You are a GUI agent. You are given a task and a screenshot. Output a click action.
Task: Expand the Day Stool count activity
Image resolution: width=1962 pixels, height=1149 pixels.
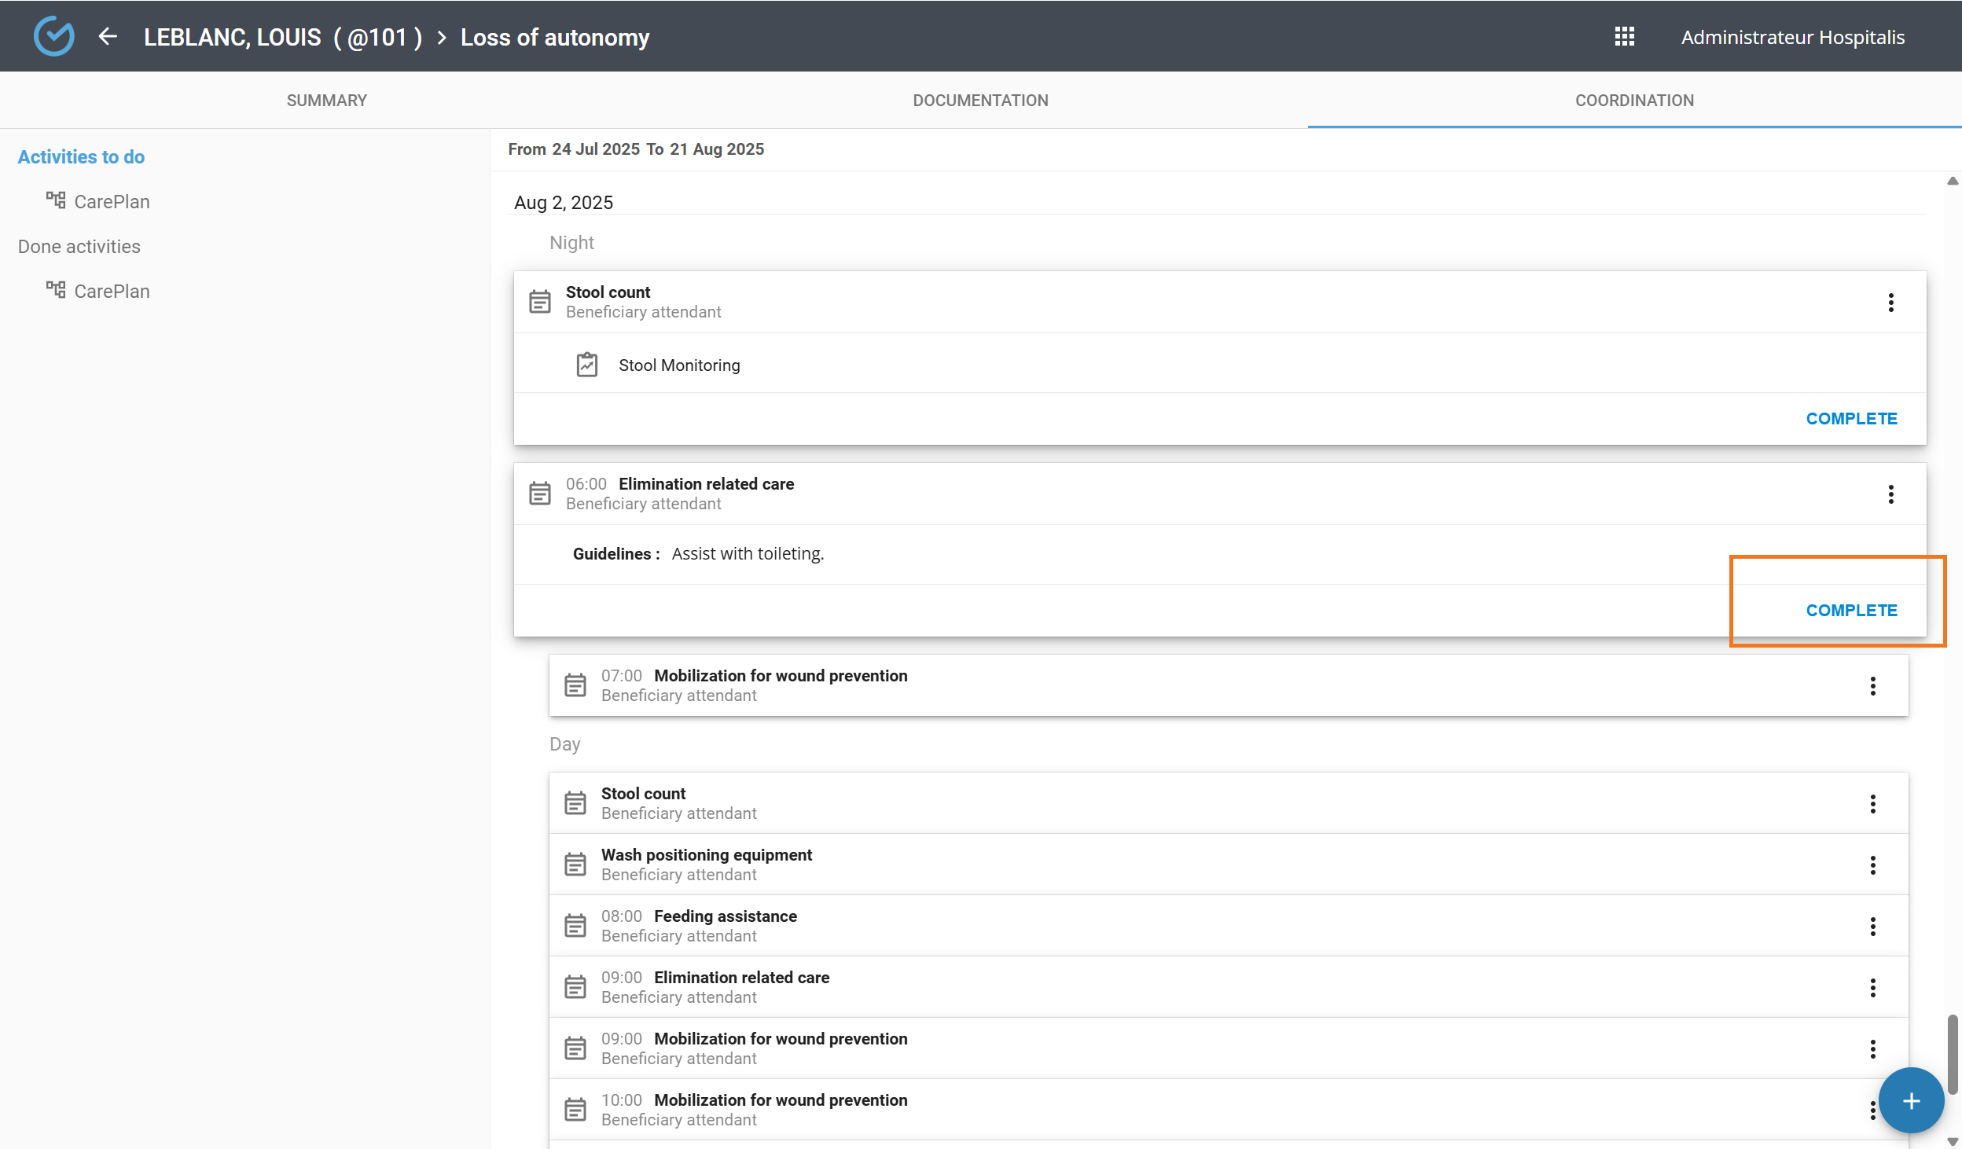point(643,794)
